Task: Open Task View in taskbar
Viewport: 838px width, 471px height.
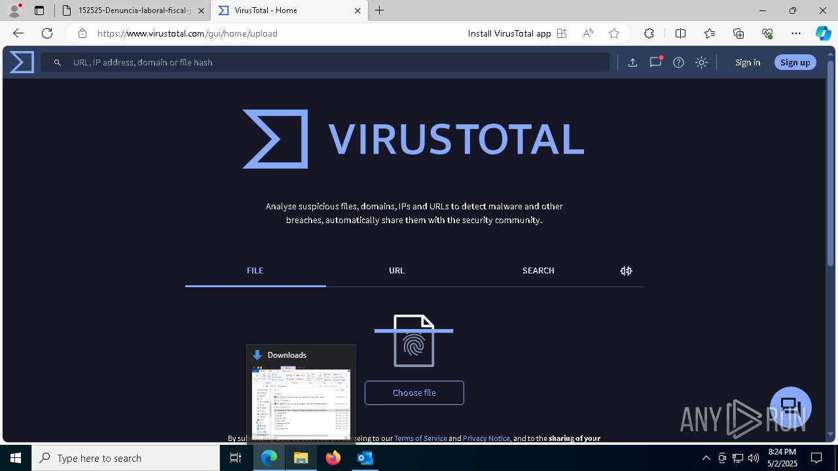Action: tap(236, 458)
